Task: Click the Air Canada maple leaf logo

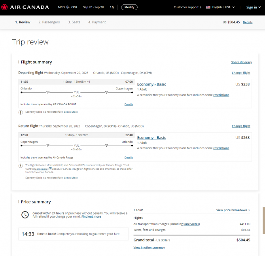Action: 4,7
